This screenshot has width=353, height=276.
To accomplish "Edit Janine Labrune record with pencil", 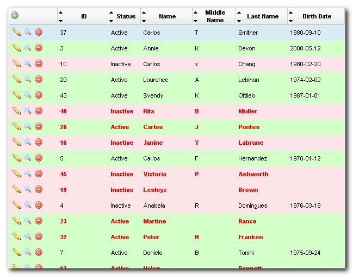I will click(17, 142).
